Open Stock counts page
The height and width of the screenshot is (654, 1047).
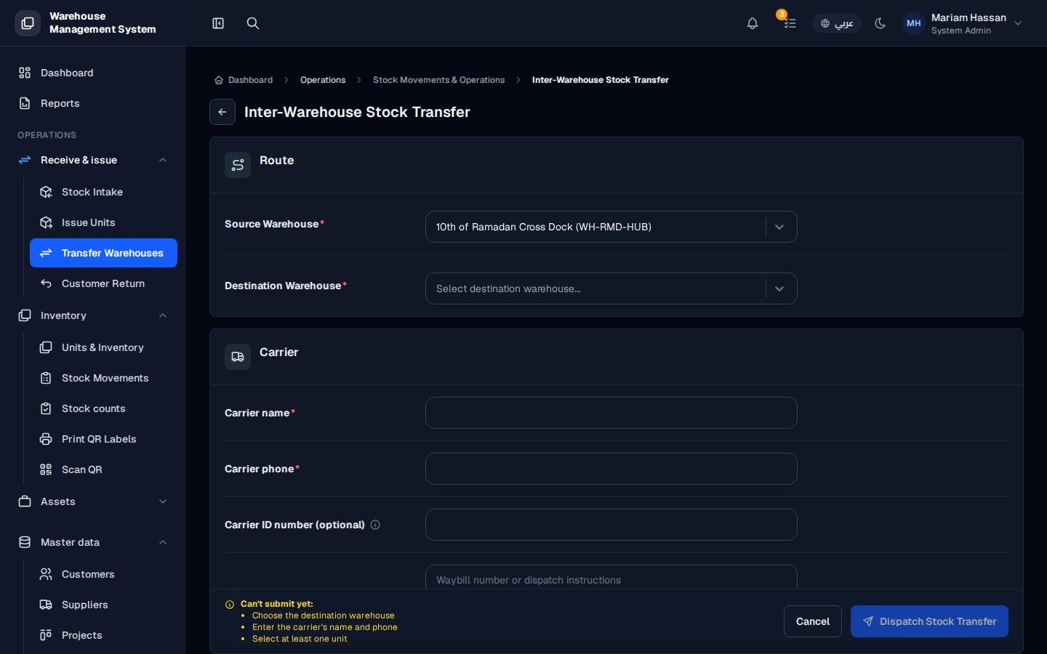click(x=103, y=408)
